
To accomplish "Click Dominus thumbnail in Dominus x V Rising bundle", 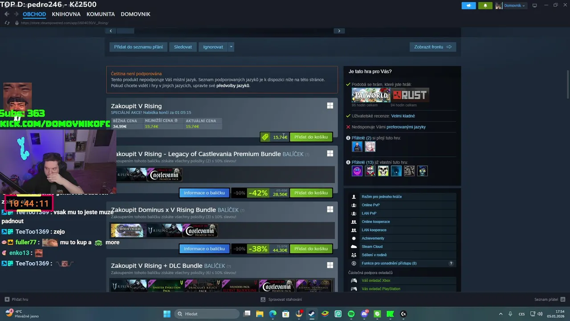I will (x=127, y=230).
